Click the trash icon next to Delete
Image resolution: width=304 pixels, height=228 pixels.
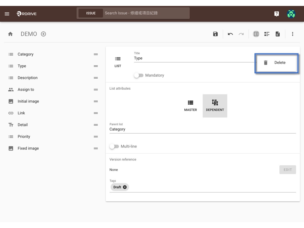pyautogui.click(x=266, y=63)
